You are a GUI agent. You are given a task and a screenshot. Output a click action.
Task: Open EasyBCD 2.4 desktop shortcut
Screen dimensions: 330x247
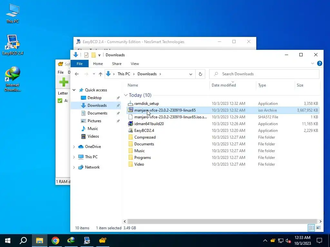13,45
